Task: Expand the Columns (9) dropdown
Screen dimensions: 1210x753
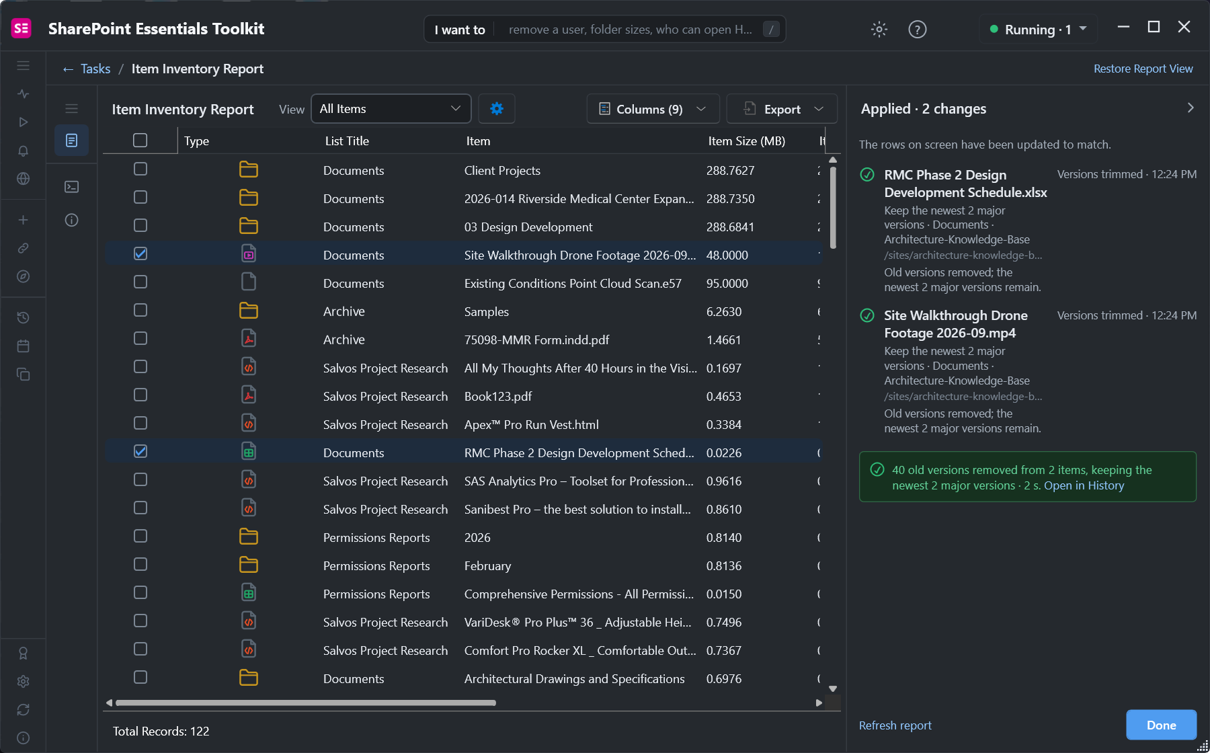Action: 653,109
